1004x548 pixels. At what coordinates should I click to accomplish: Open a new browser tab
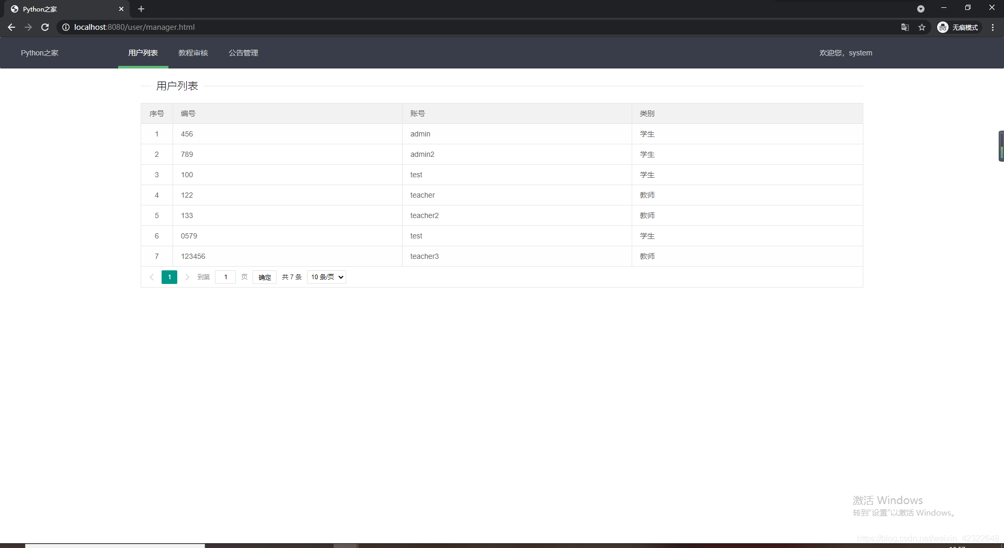point(141,9)
